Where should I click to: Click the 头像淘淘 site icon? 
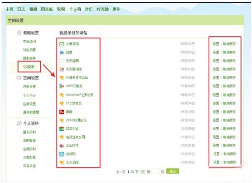click(x=61, y=44)
